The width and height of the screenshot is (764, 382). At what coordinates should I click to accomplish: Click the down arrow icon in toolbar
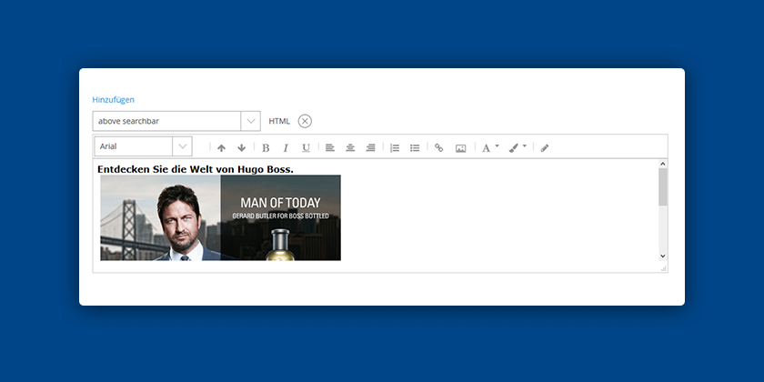click(x=242, y=148)
